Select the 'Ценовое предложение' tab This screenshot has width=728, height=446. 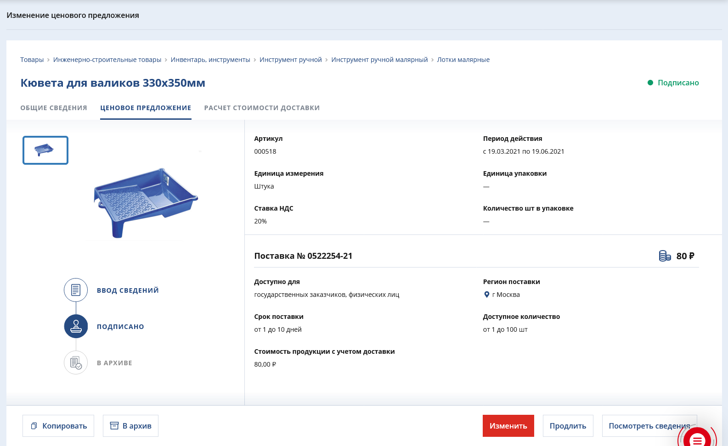[146, 108]
